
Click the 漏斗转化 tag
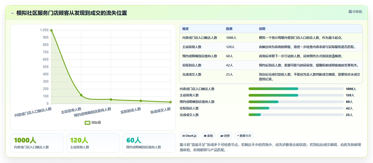click(355, 12)
